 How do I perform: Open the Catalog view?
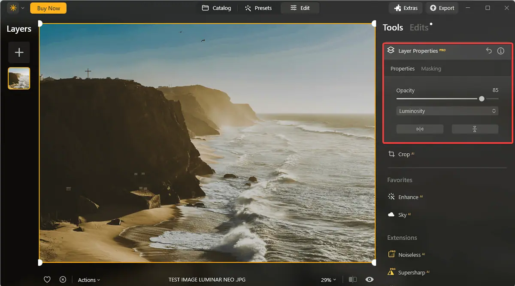217,8
